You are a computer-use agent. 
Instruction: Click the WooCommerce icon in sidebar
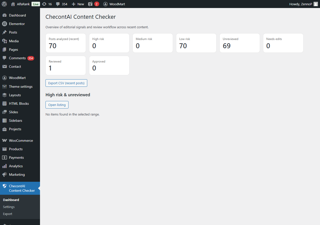tap(4, 140)
